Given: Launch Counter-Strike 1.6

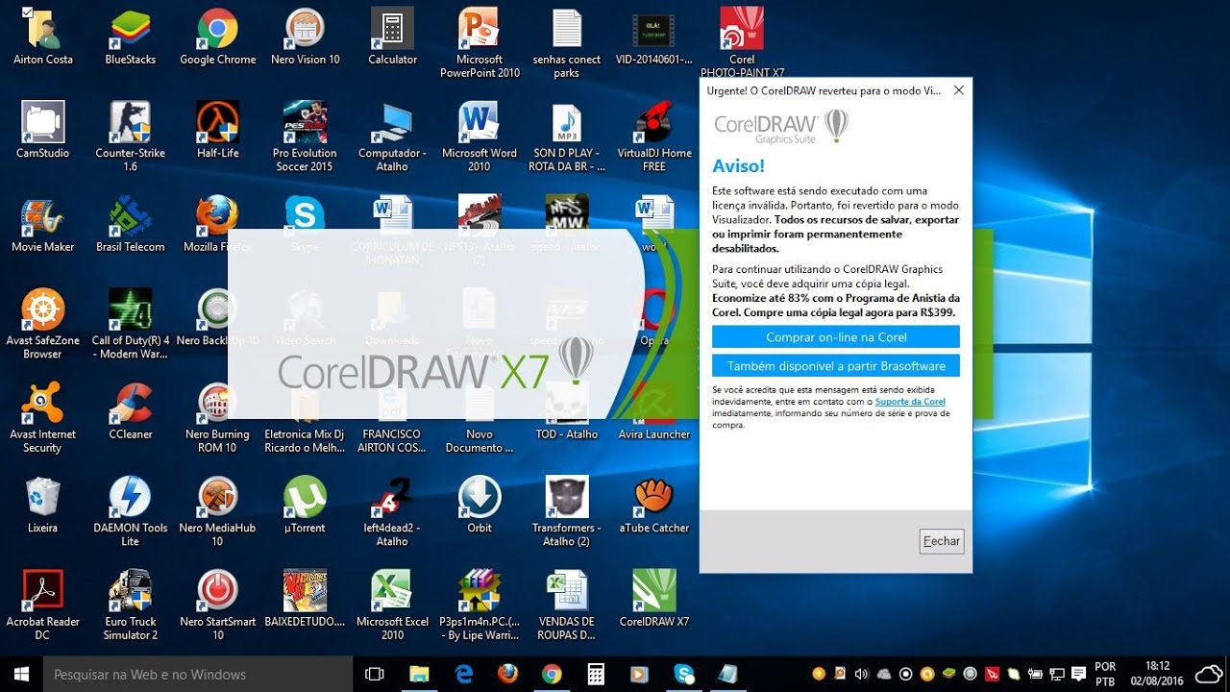Looking at the screenshot, I should (x=130, y=136).
